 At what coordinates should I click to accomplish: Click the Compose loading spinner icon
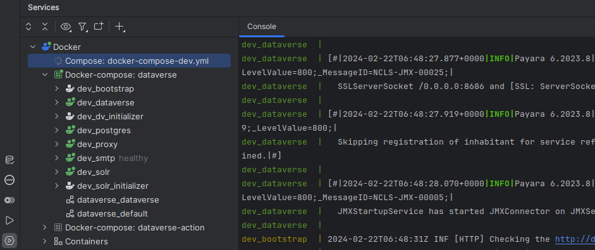pos(58,61)
